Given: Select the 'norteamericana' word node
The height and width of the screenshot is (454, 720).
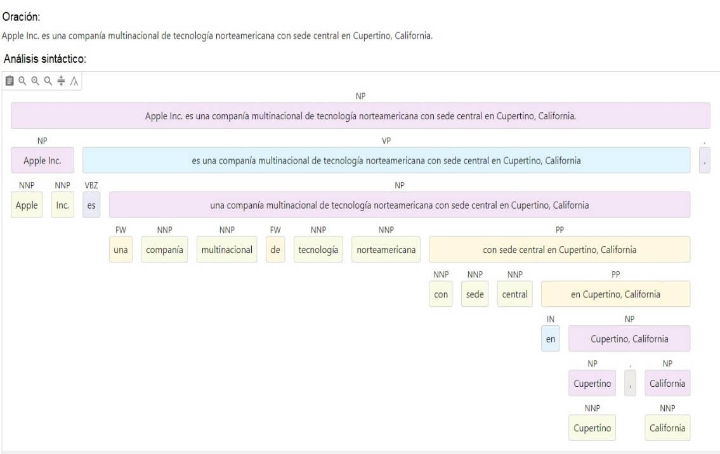Looking at the screenshot, I should [386, 250].
